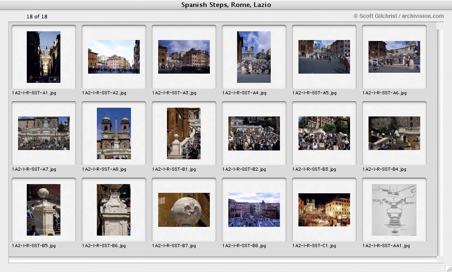This screenshot has height=272, width=452.
Task: Select the filename text 1A2-I-R-SST-A4.jpg
Action: (x=244, y=93)
